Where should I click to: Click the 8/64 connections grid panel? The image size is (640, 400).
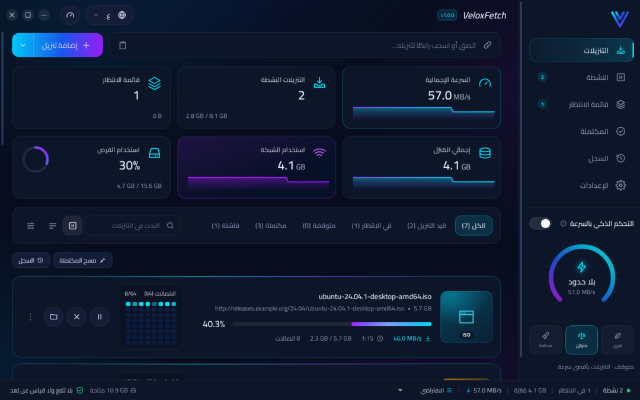(x=151, y=316)
